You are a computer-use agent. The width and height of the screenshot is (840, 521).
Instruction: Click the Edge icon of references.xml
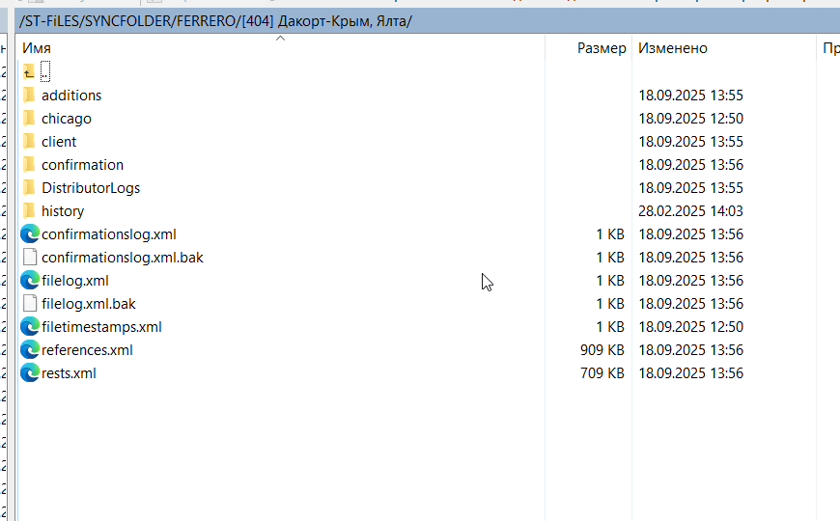point(30,349)
